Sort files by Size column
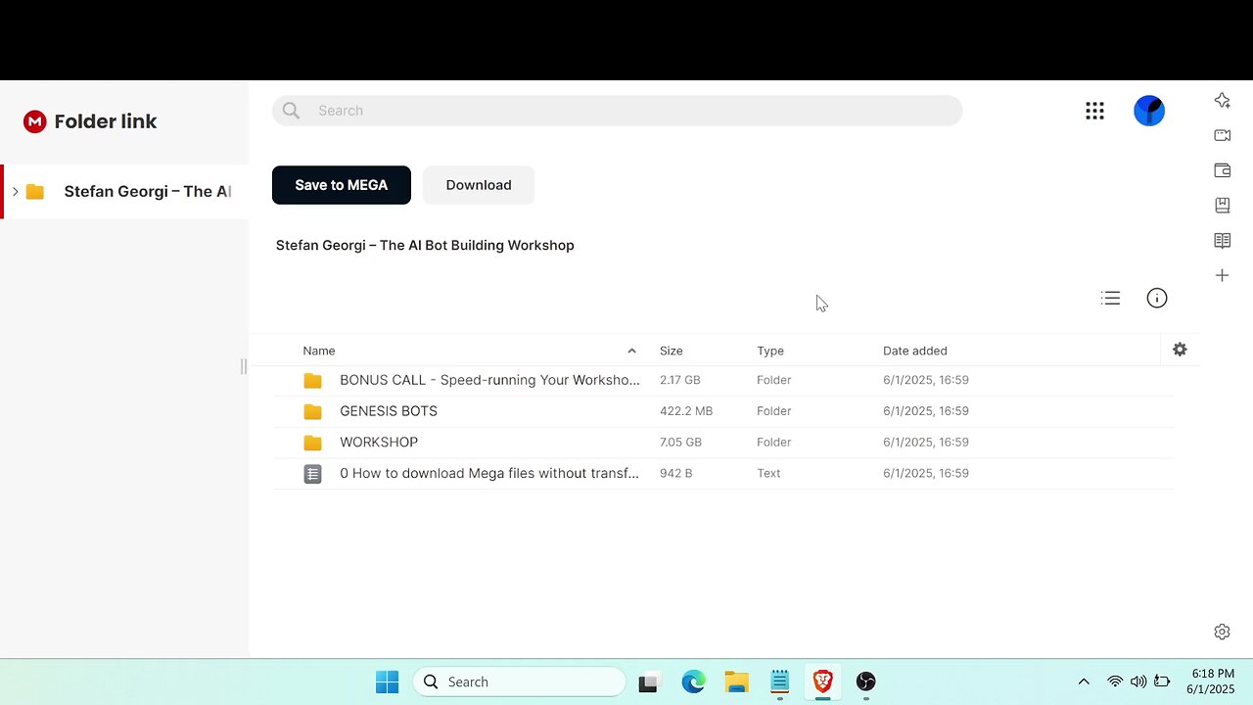The image size is (1253, 705). pyautogui.click(x=672, y=351)
